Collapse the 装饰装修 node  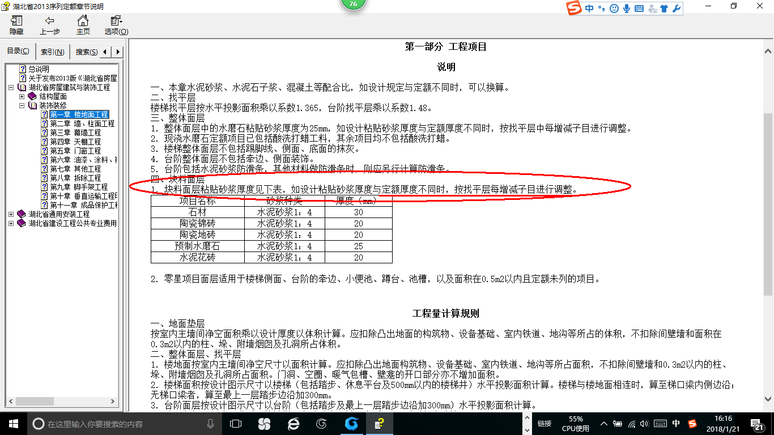click(22, 105)
